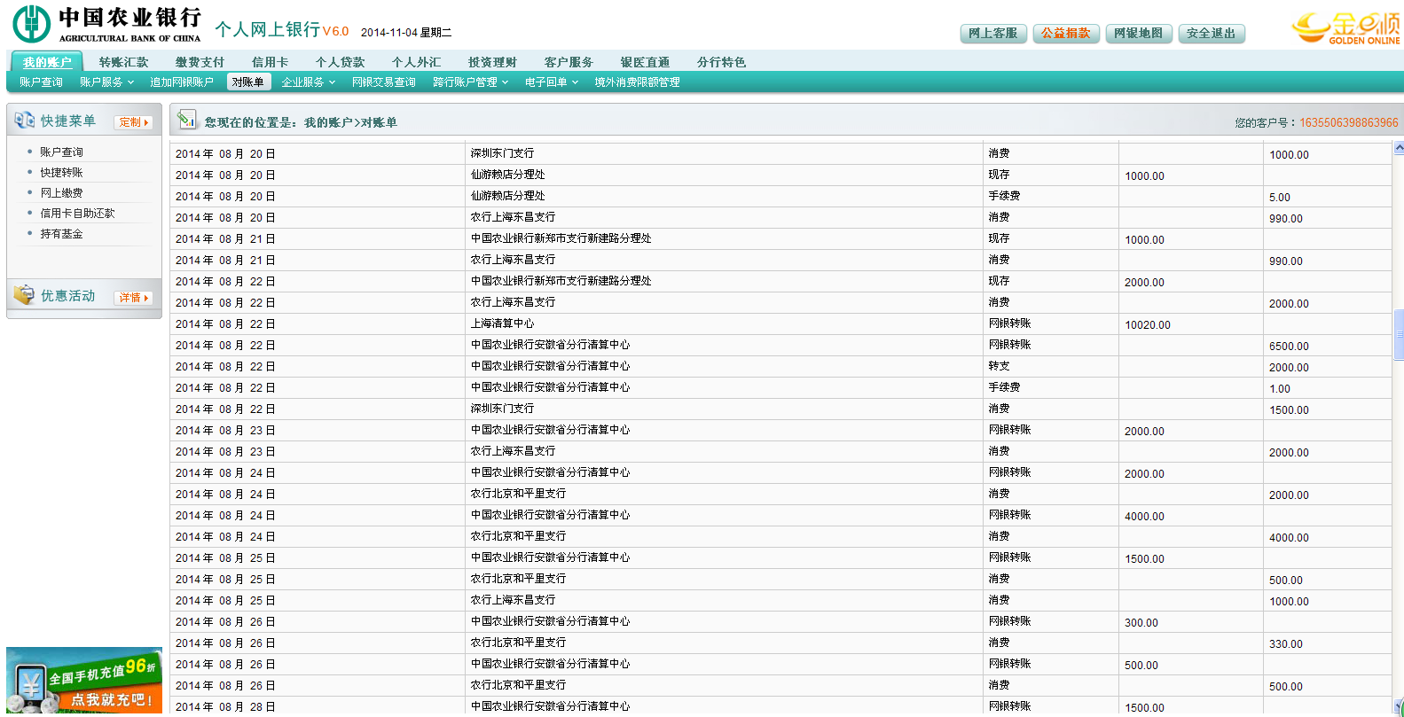Click the Agricultural Bank of China logo
This screenshot has width=1404, height=717.
[x=106, y=24]
